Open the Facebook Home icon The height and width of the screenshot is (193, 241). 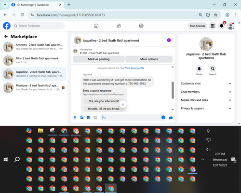point(96,26)
